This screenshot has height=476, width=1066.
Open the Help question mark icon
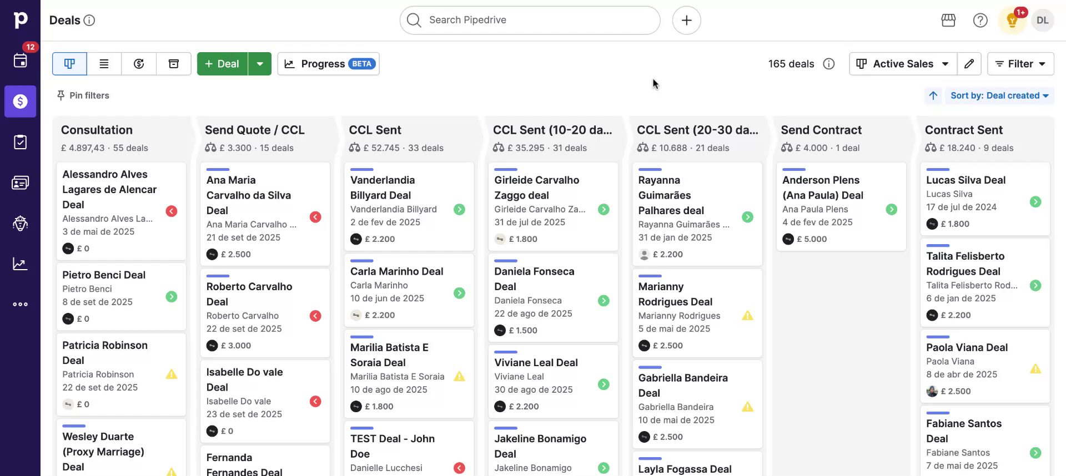pyautogui.click(x=980, y=21)
